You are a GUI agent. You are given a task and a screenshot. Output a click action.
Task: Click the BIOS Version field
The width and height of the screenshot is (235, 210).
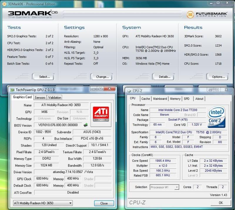(x=58, y=125)
